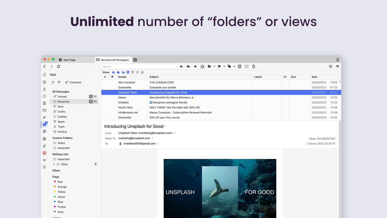Click the Forward arrow icon
387x218 pixels.
(195, 66)
